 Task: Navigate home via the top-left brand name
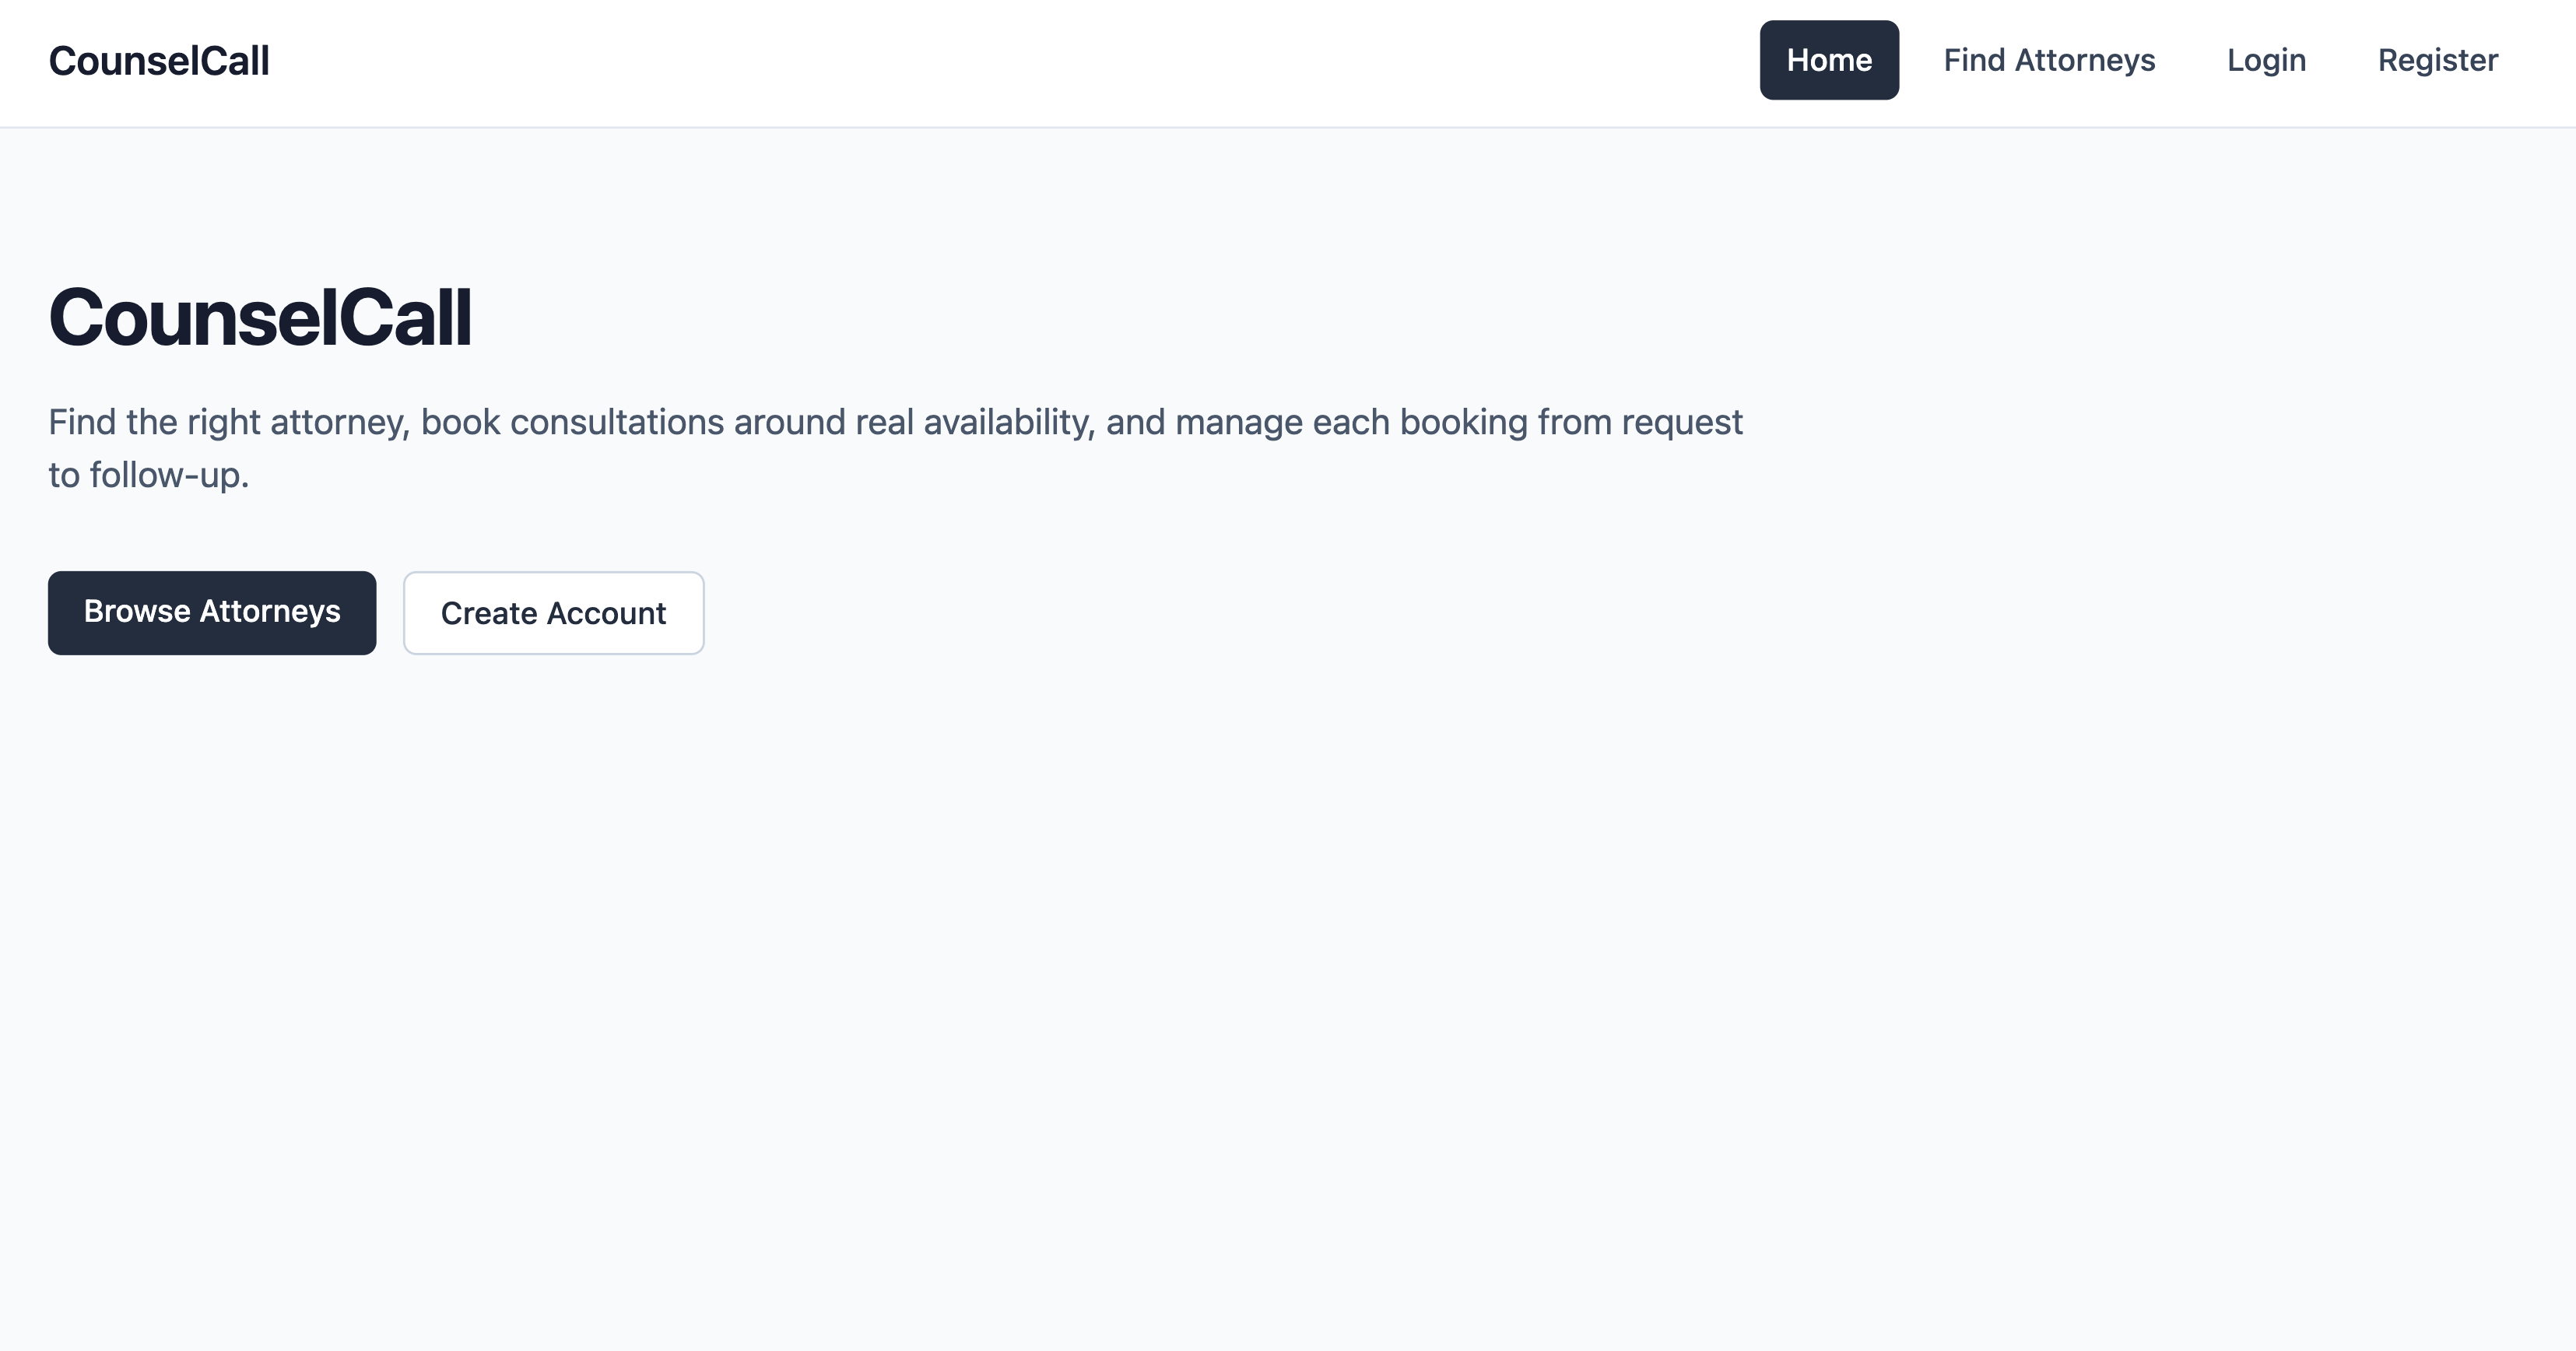tap(159, 61)
